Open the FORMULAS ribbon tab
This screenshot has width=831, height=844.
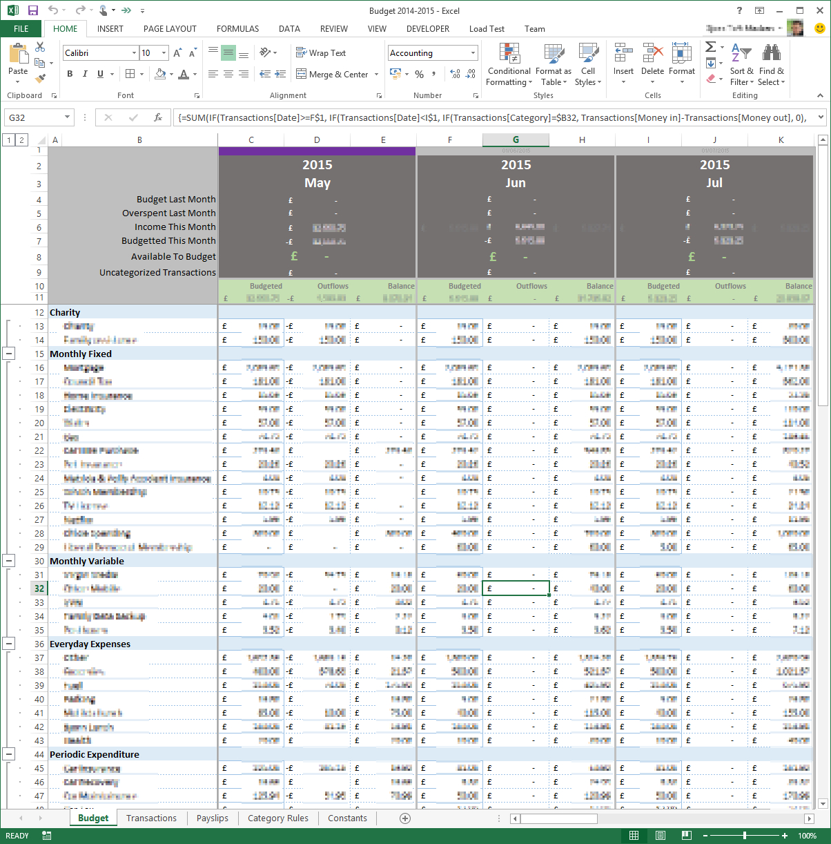(x=237, y=29)
